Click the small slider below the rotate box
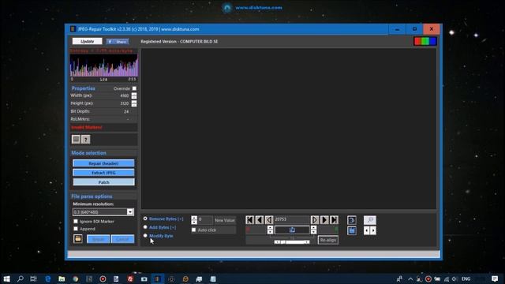505x284 pixels. coord(292,242)
